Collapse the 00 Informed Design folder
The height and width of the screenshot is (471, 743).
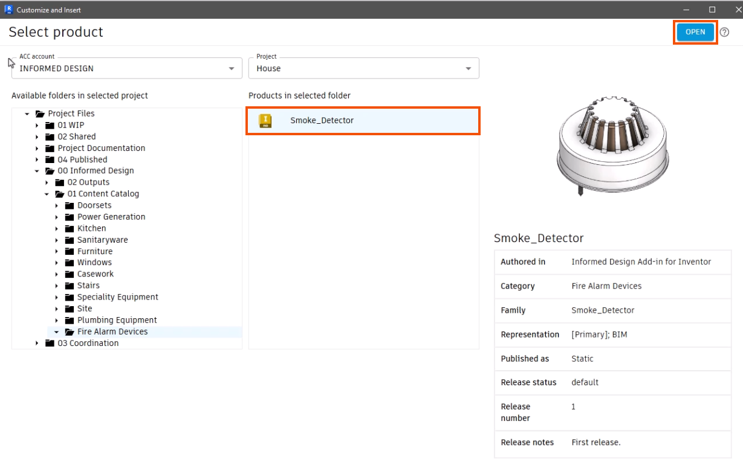[37, 171]
